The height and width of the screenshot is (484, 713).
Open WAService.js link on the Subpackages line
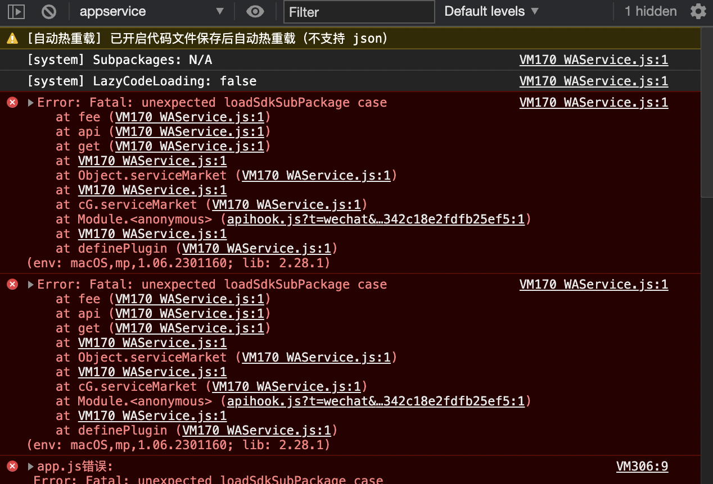tap(594, 60)
